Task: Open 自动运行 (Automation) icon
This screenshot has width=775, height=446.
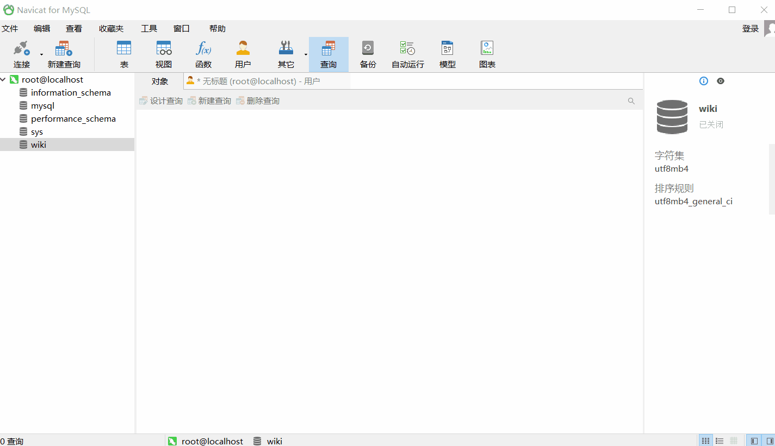Action: point(407,53)
